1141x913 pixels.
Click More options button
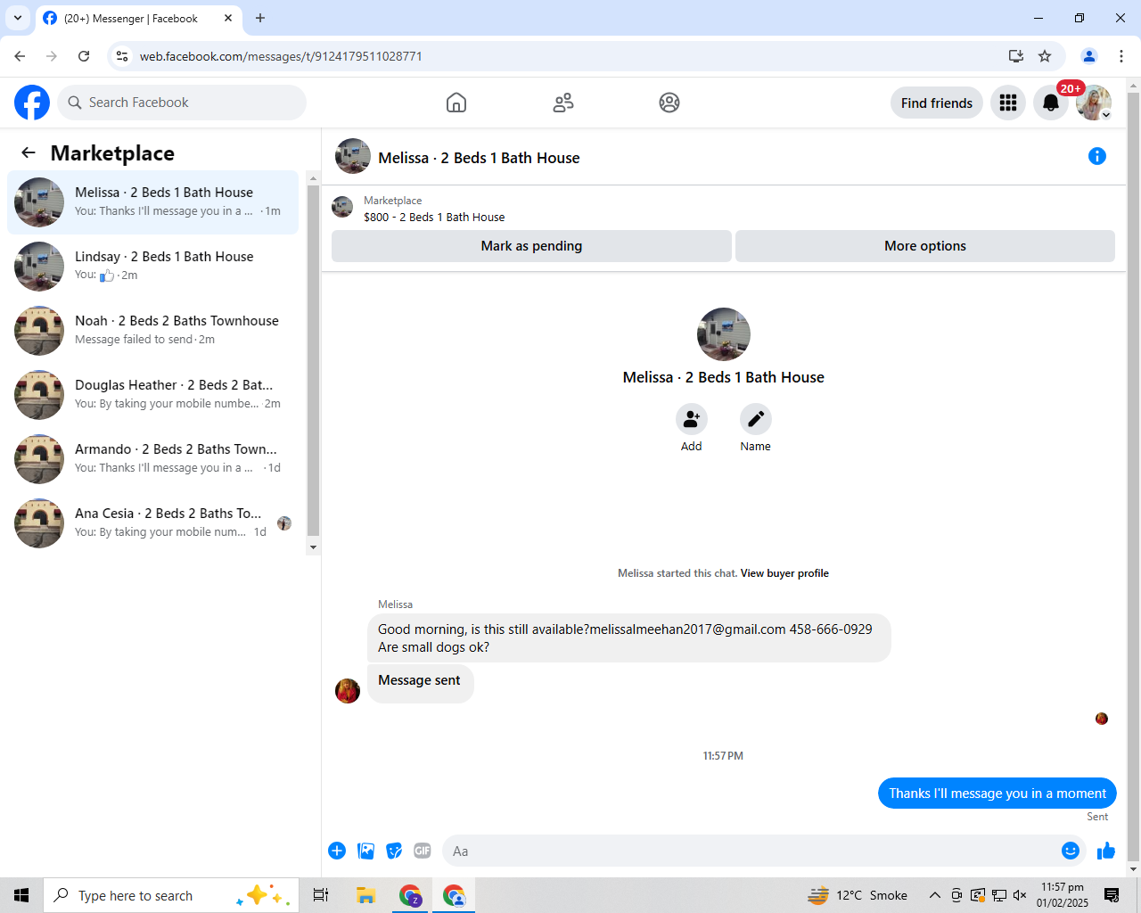(x=925, y=246)
